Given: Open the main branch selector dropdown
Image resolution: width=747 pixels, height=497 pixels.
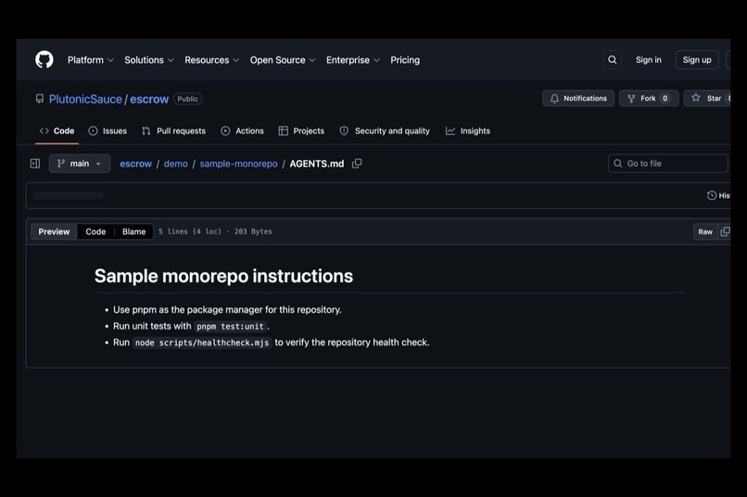Looking at the screenshot, I should 80,164.
